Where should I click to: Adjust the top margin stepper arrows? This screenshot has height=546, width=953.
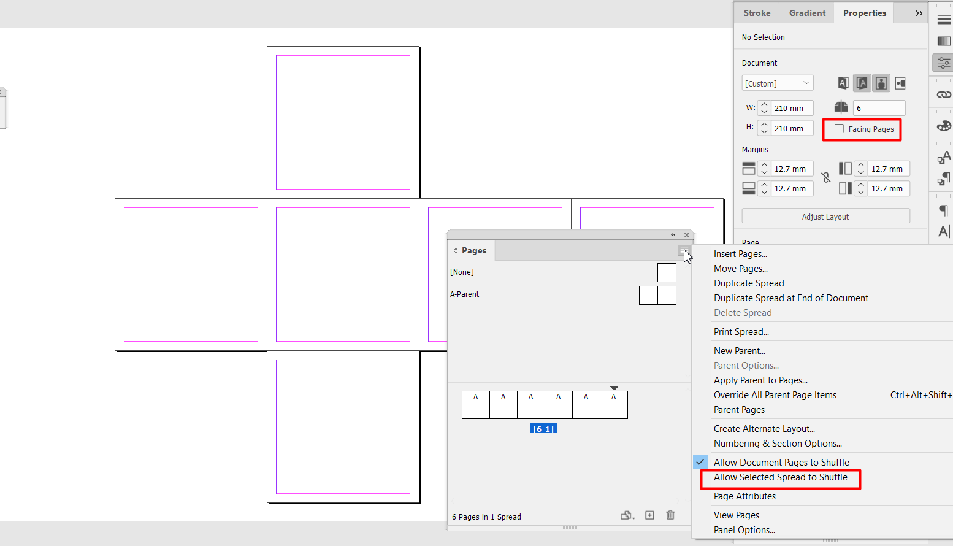764,169
